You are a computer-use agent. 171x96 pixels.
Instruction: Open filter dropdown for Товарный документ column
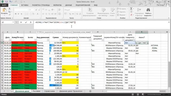click(103, 40)
